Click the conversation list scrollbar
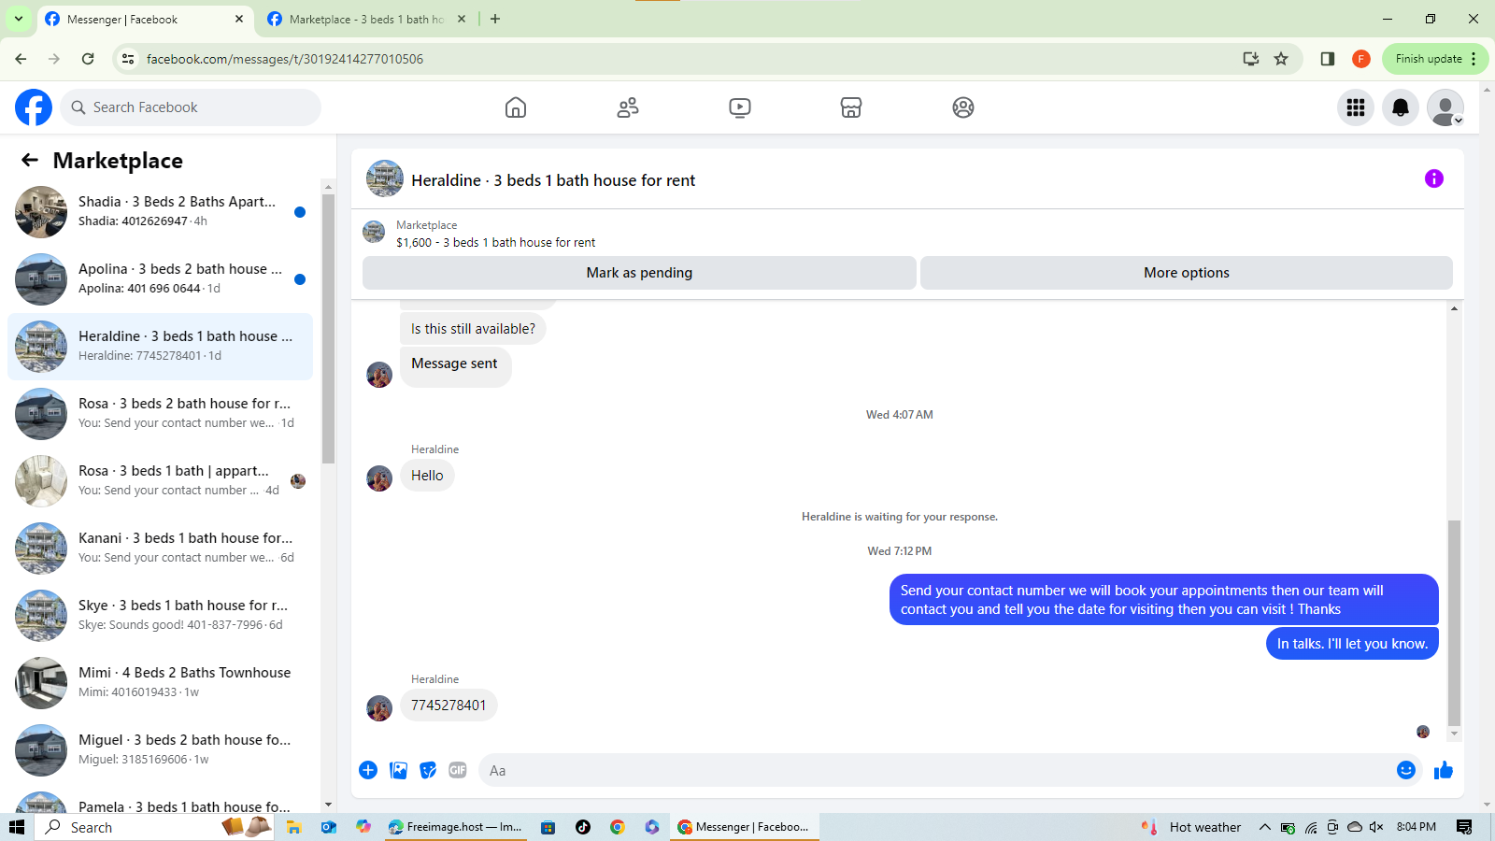The image size is (1495, 841). click(328, 327)
